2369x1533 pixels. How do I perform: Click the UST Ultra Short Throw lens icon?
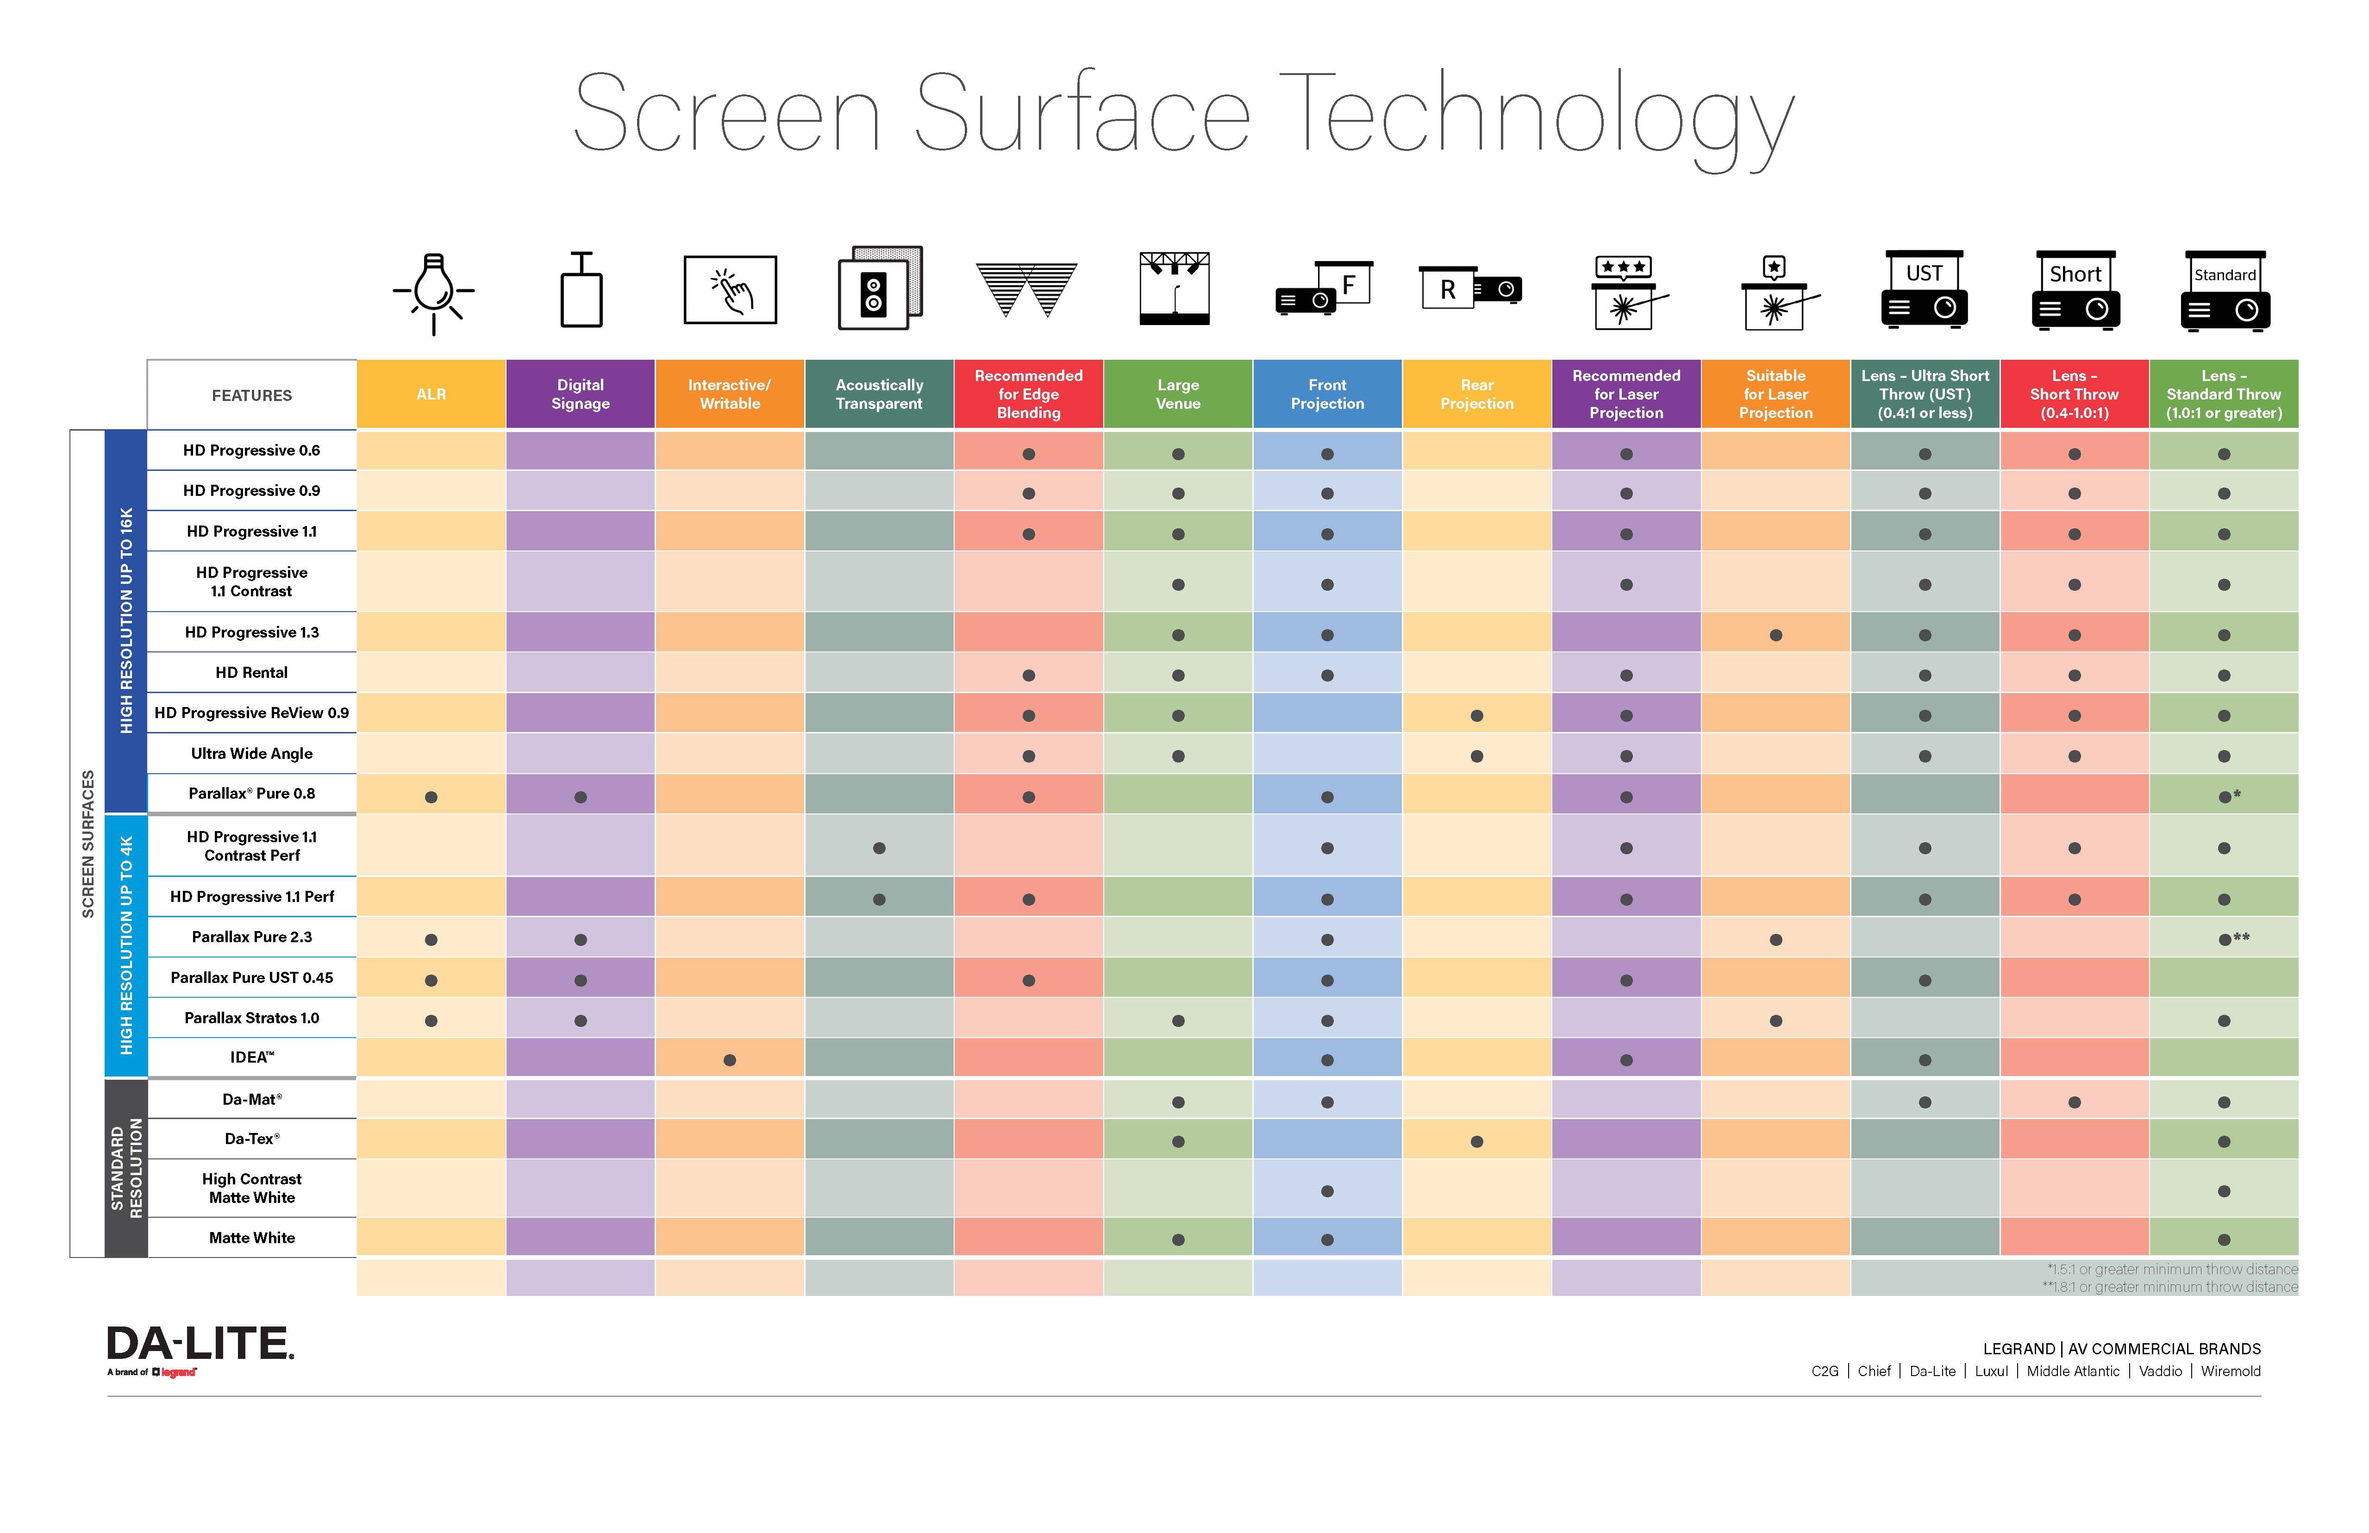[x=1922, y=294]
